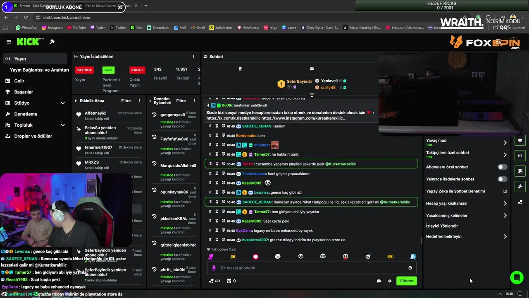The height and width of the screenshot is (298, 529).
Task: Open the Etkinlik Akışı Filtre dropdown
Action: point(126,101)
